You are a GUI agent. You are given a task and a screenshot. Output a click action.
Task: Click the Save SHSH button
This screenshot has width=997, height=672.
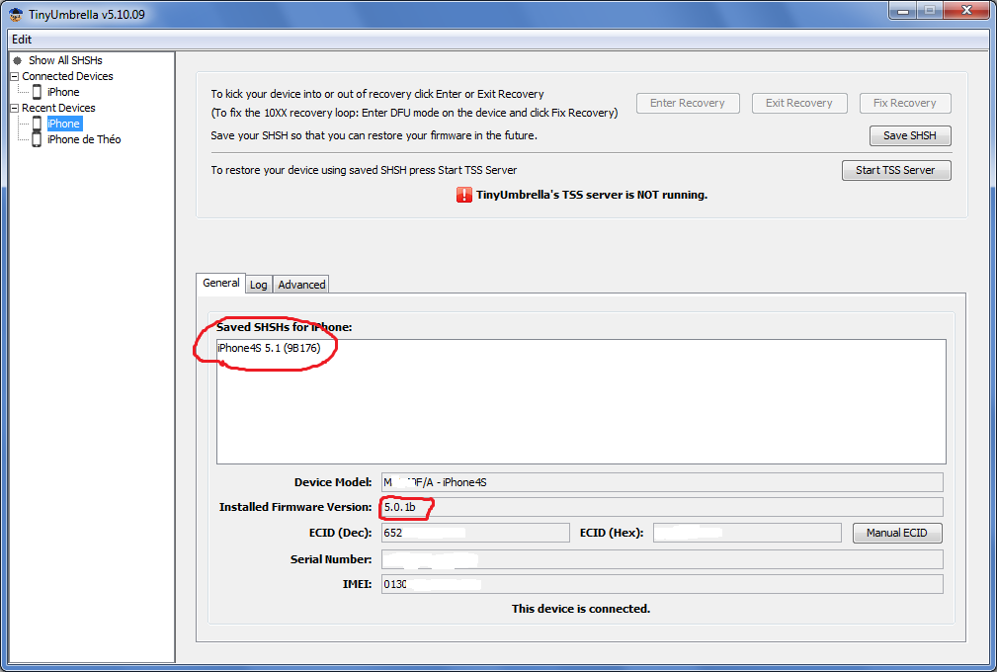[x=910, y=135]
